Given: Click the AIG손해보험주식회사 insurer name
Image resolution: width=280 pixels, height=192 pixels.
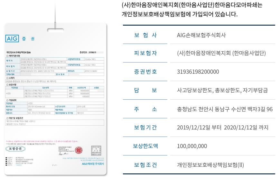Looking at the screenshot, I should tap(201, 35).
